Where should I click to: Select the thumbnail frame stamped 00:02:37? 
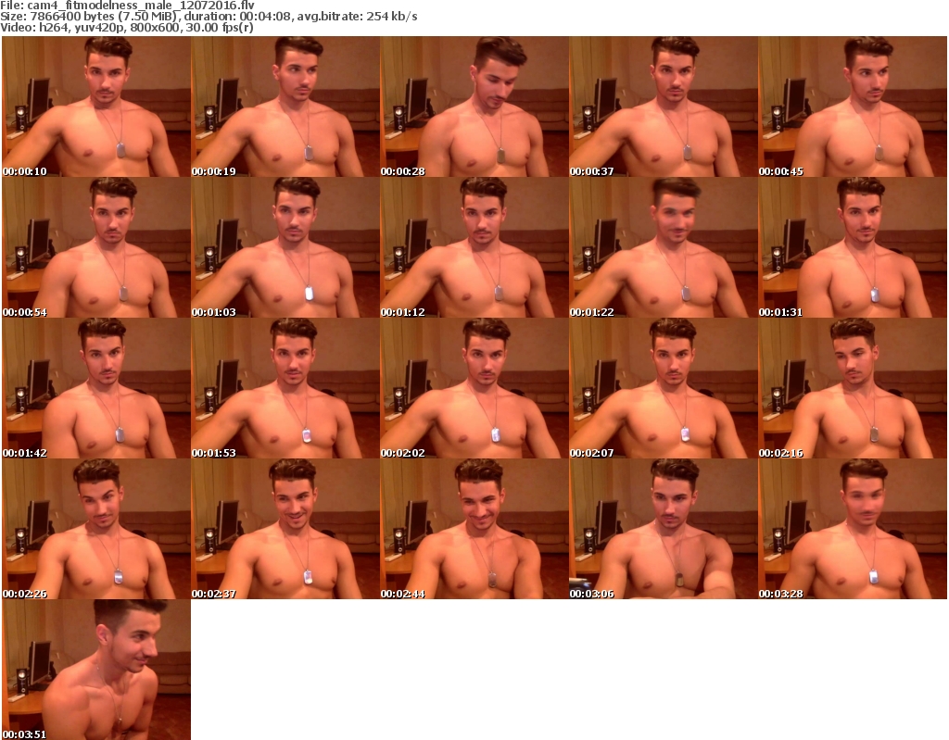point(285,529)
